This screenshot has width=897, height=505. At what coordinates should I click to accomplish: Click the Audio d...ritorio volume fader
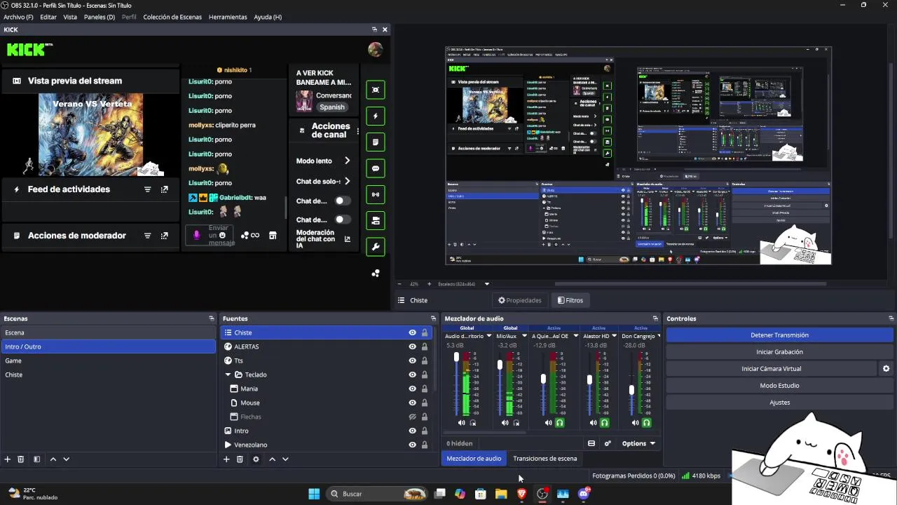tap(456, 357)
